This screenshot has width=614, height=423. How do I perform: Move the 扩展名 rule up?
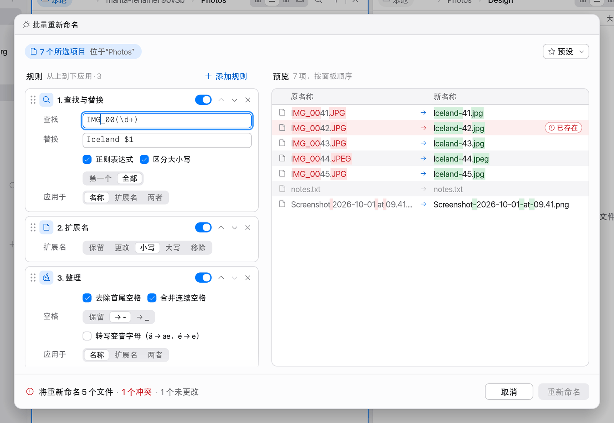tap(221, 227)
